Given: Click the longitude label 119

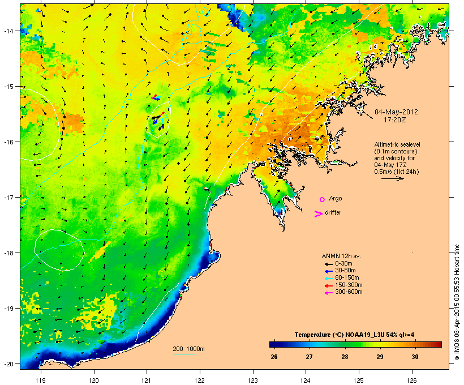Looking at the screenshot, I should pos(41,380).
